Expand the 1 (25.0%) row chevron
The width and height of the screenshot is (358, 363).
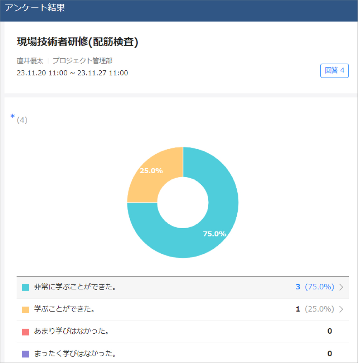(x=341, y=309)
